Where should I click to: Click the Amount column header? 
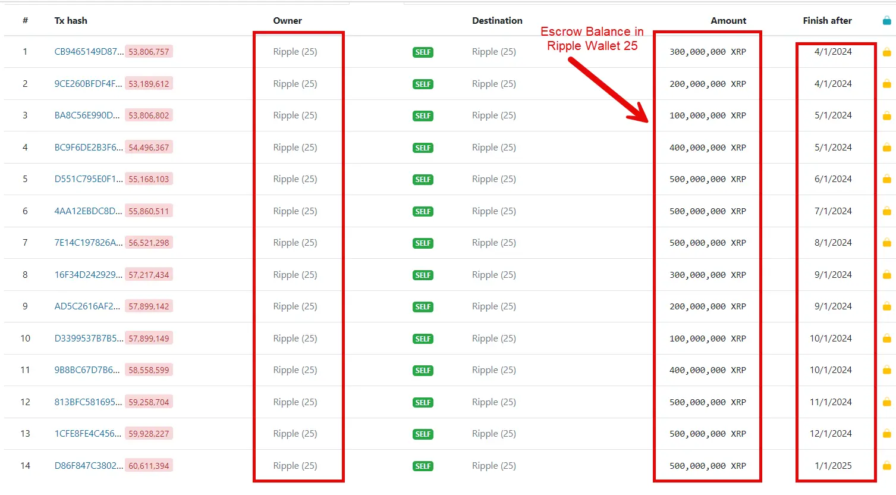pyautogui.click(x=728, y=21)
